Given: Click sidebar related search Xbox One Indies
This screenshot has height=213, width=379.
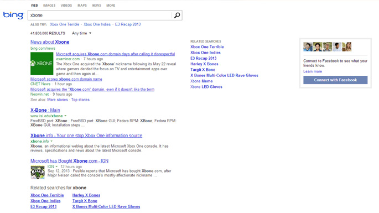Looking at the screenshot, I should point(205,53).
